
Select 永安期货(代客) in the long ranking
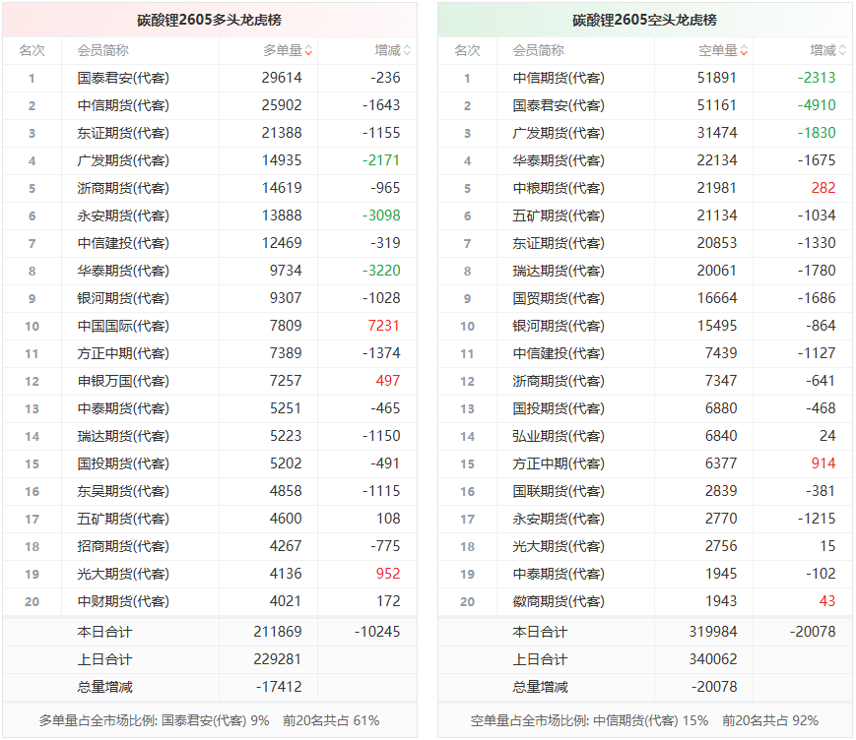(123, 216)
